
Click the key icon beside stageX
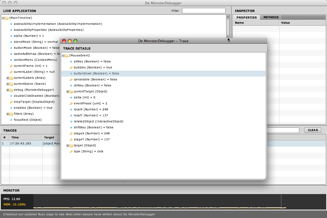click(71, 134)
